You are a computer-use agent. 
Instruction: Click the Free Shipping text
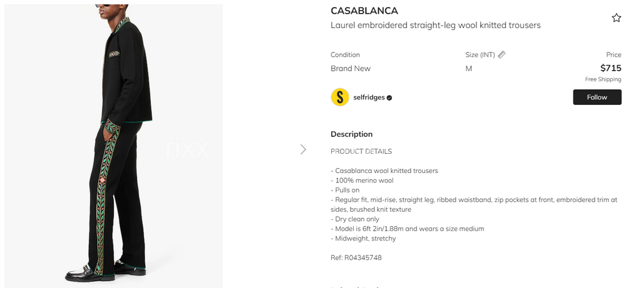click(603, 79)
